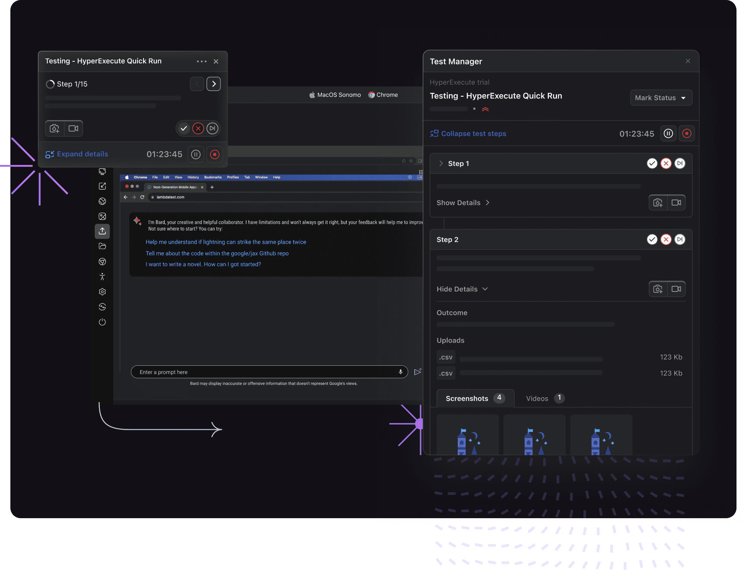Screen dimensions: 746x570
Task: Open the accessibility tool in the sidebar
Action: [102, 276]
